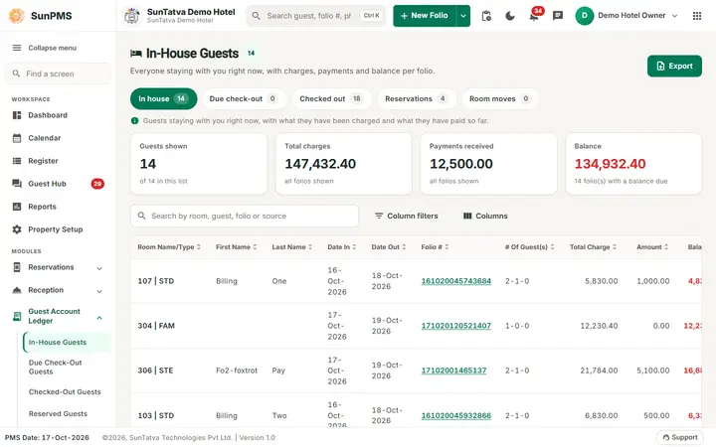This screenshot has height=447, width=716.
Task: Switch to Checked out tab
Action: pyautogui.click(x=330, y=98)
